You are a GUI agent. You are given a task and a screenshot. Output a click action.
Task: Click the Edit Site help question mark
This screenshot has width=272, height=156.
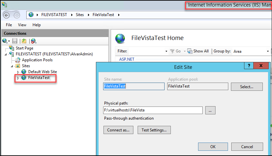tap(249, 66)
